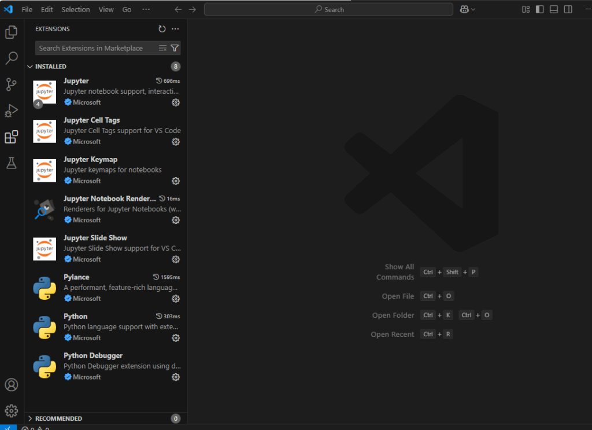592x430 pixels.
Task: Click the 1595ms activation time for Pylance
Action: tap(166, 277)
